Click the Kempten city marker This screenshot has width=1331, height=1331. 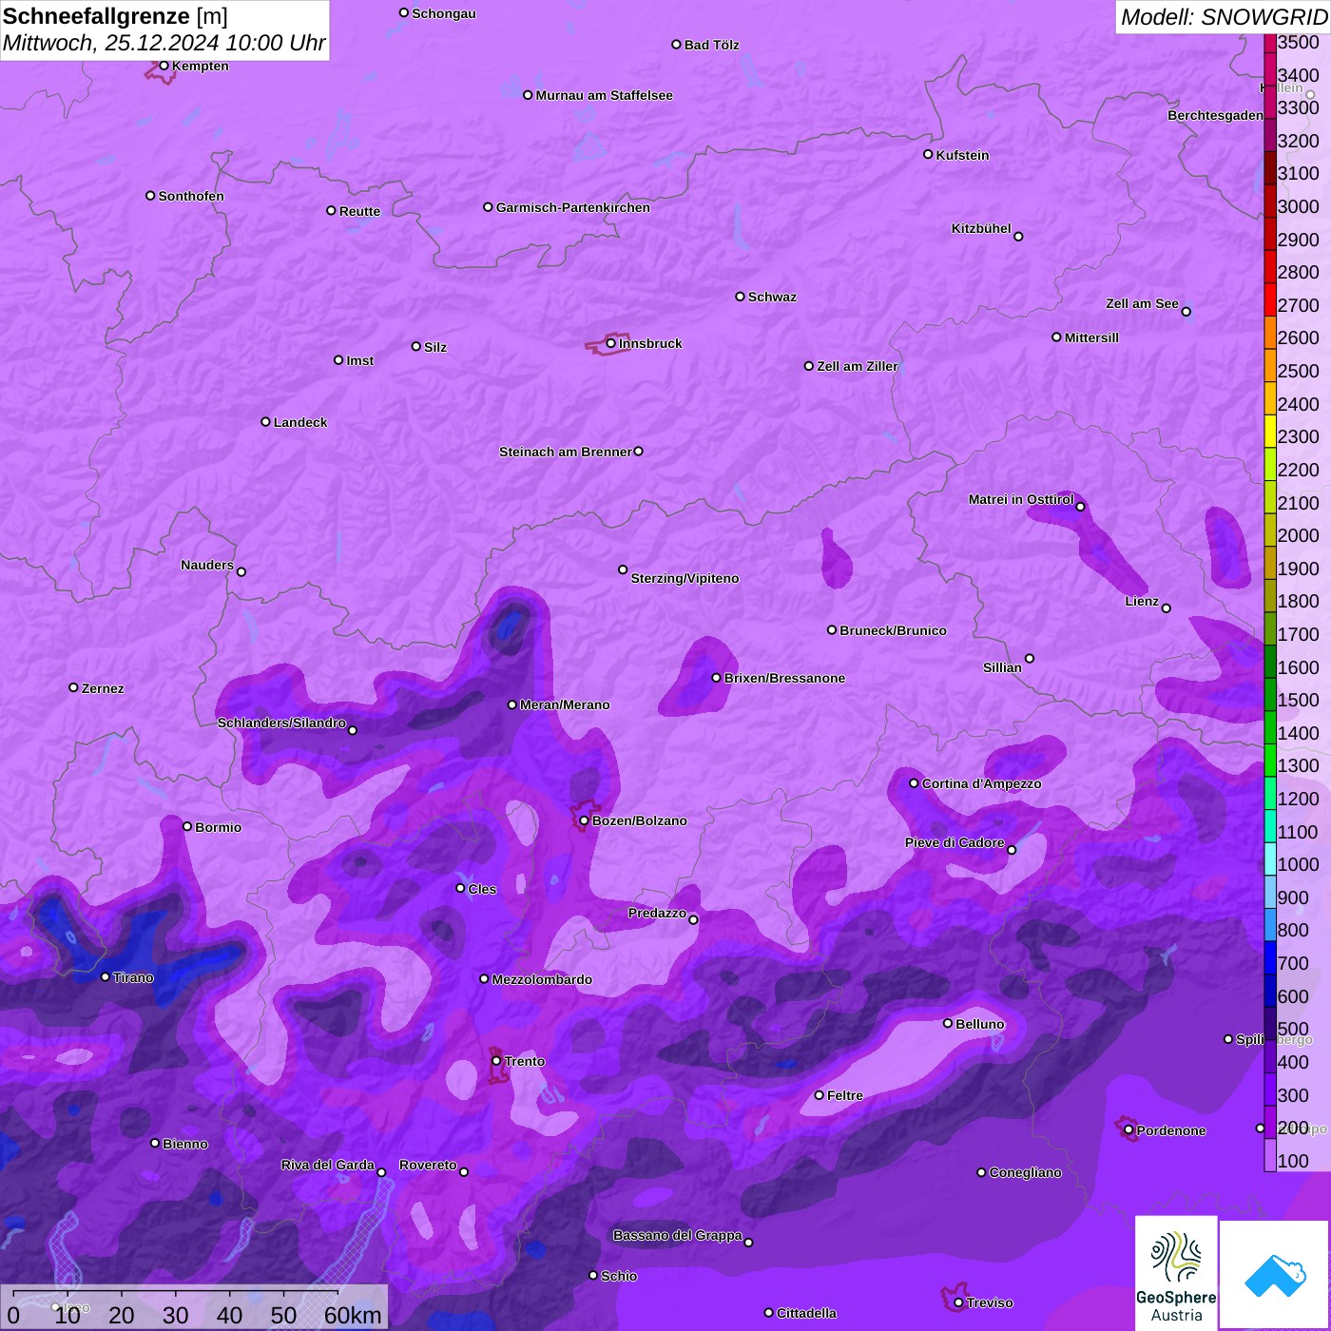point(164,66)
